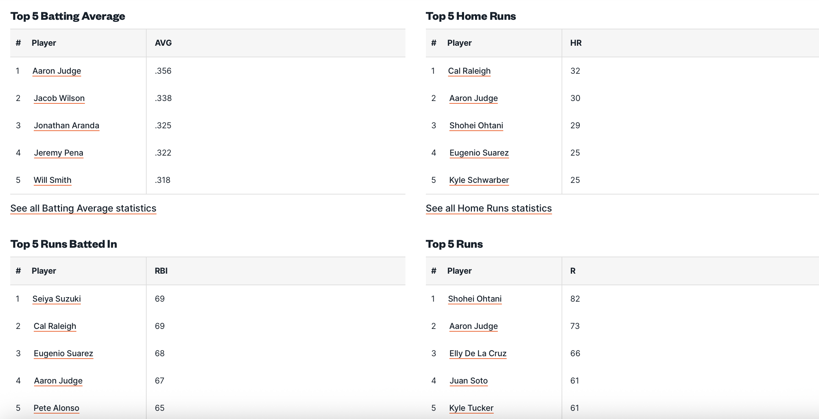819x419 pixels.
Task: Click Seiya Suzuki in Runs Batted In
Action: (57, 299)
